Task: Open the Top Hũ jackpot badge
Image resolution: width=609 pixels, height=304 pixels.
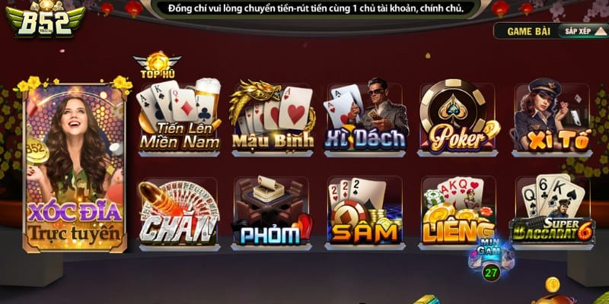Action: (158, 65)
